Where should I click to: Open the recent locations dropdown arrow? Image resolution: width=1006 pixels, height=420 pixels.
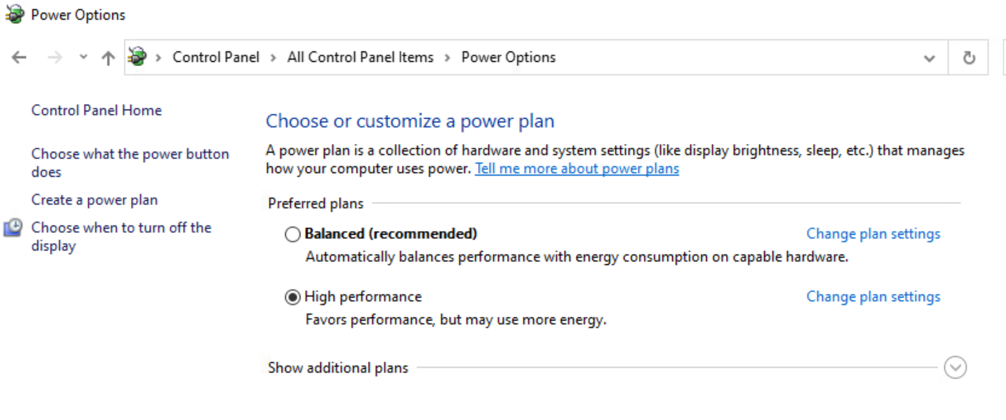coord(83,56)
